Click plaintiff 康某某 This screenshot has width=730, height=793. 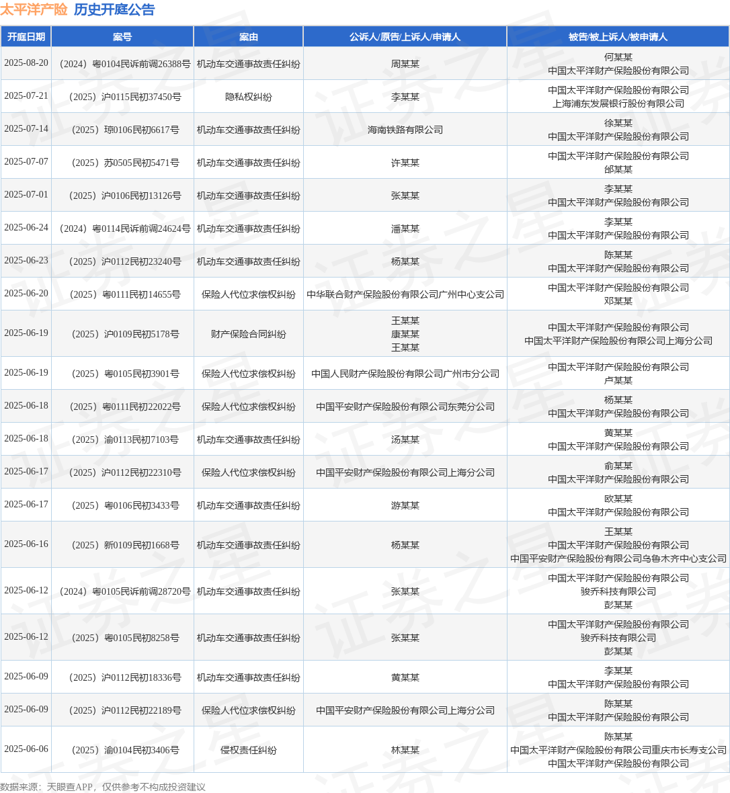pyautogui.click(x=405, y=334)
